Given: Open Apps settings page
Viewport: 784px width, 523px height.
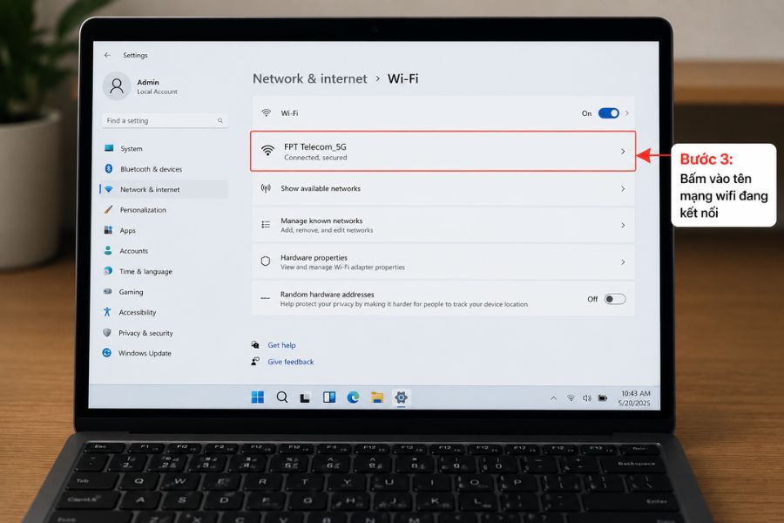Looking at the screenshot, I should tap(164, 230).
